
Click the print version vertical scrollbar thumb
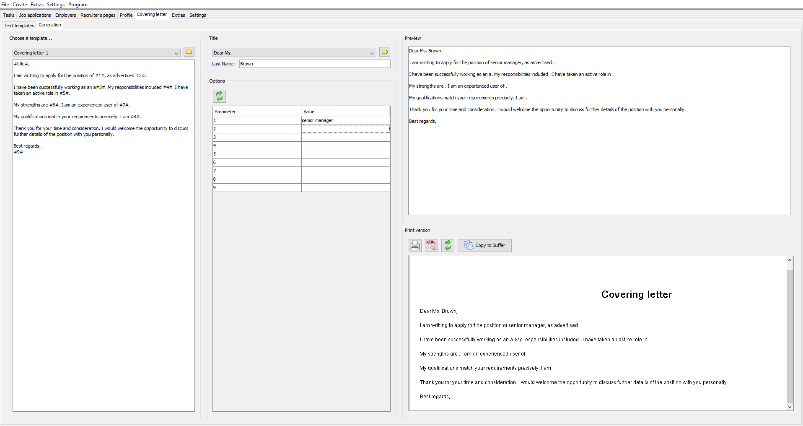(790, 336)
